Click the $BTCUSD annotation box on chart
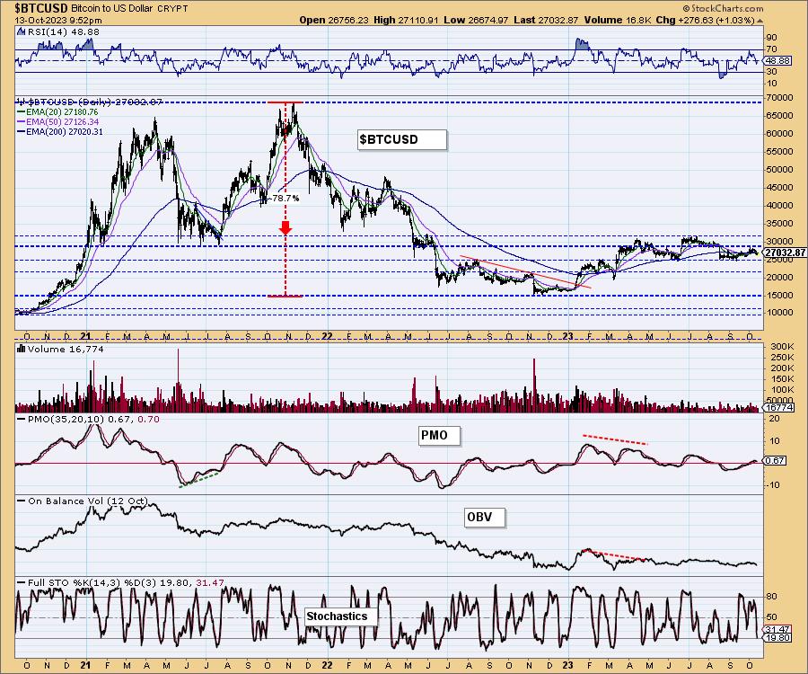 402,140
